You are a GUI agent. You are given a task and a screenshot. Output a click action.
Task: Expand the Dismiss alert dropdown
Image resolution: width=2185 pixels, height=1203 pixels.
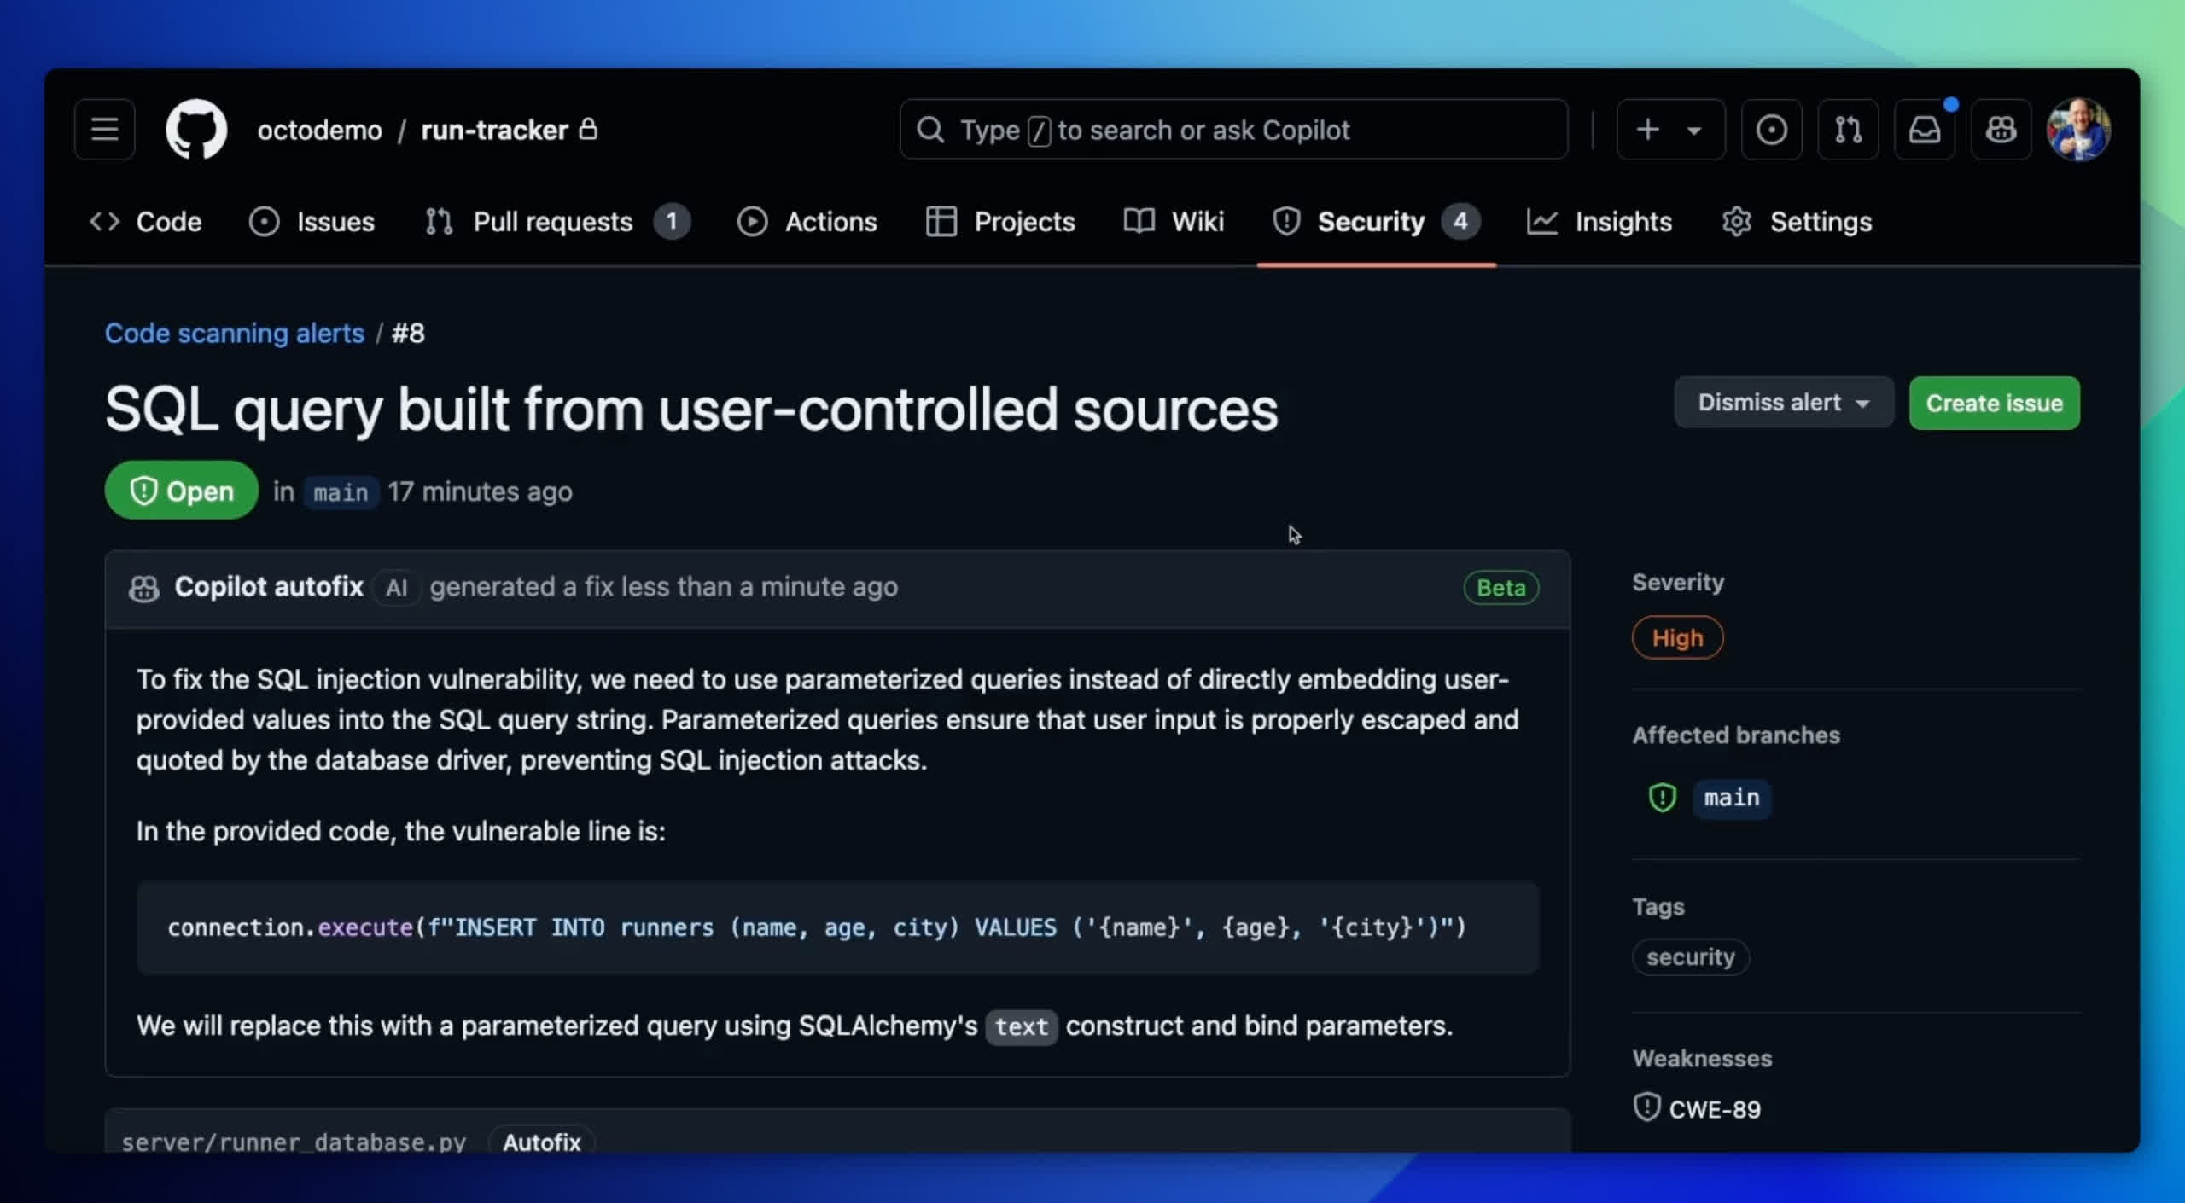pos(1783,403)
